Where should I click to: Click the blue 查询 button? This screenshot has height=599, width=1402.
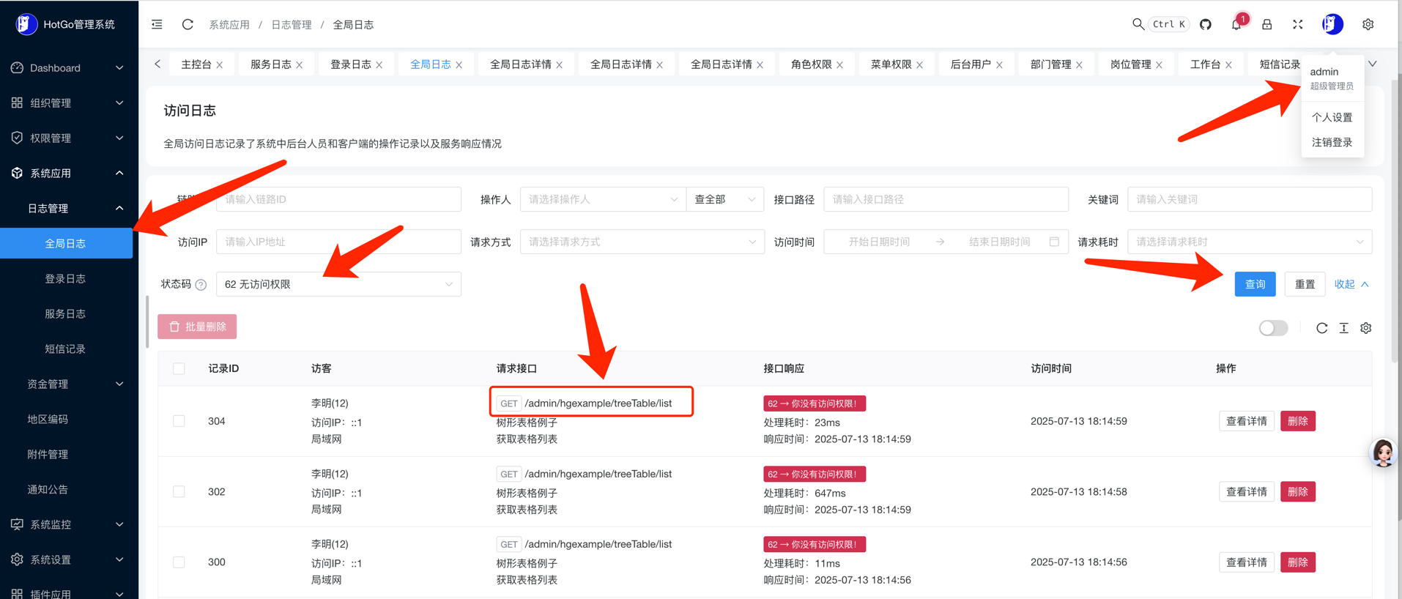(1255, 284)
